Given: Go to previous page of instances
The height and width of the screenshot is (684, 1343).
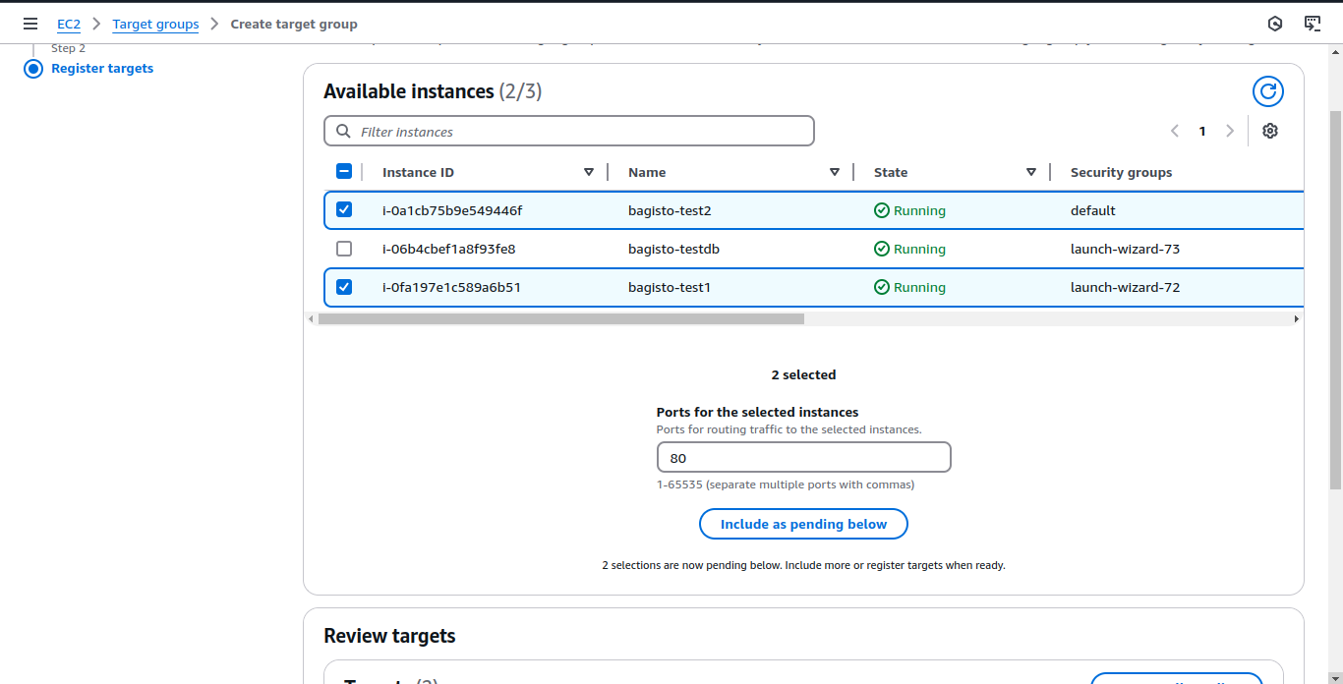Looking at the screenshot, I should click(x=1175, y=131).
